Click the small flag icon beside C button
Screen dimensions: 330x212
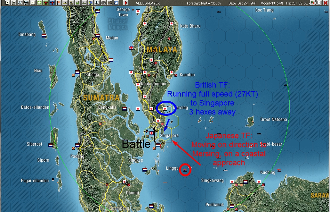313,3
